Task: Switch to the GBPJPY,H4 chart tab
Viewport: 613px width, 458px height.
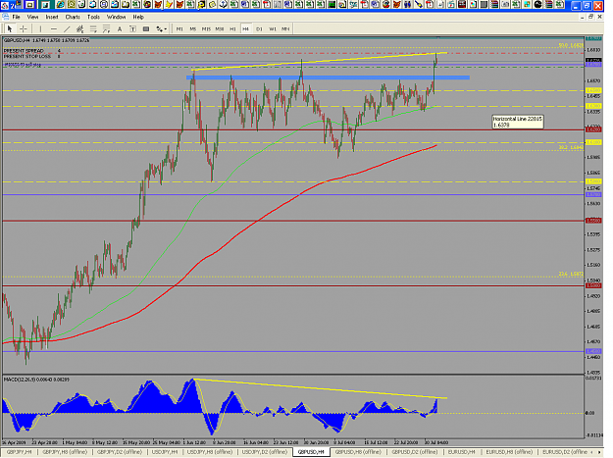Action: [20, 452]
